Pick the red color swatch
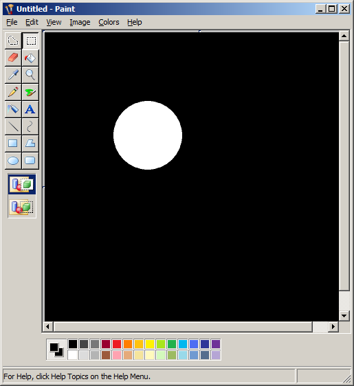 (117, 344)
